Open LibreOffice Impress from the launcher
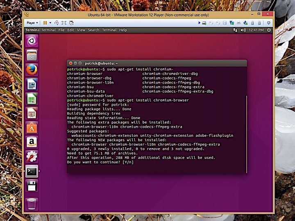This screenshot has width=295, height=221. click(32, 113)
